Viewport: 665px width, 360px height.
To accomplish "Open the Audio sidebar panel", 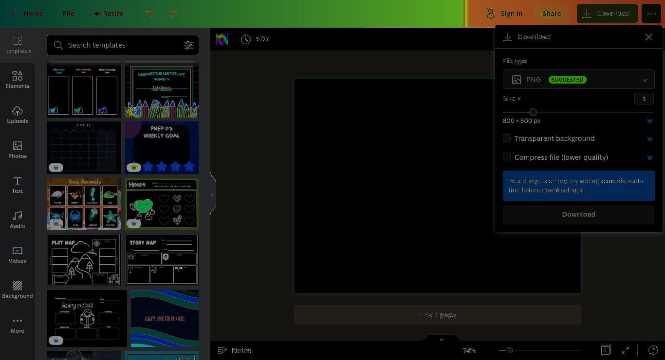I will point(18,220).
